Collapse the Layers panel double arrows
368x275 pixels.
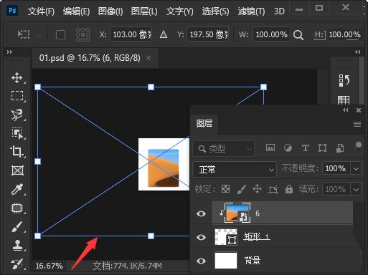[346, 110]
